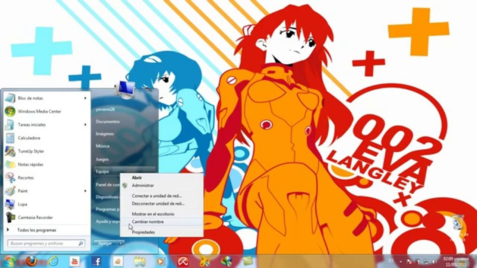477x268 pixels.
Task: Open shutdown options arrow next to Apagar
Action: (121, 243)
